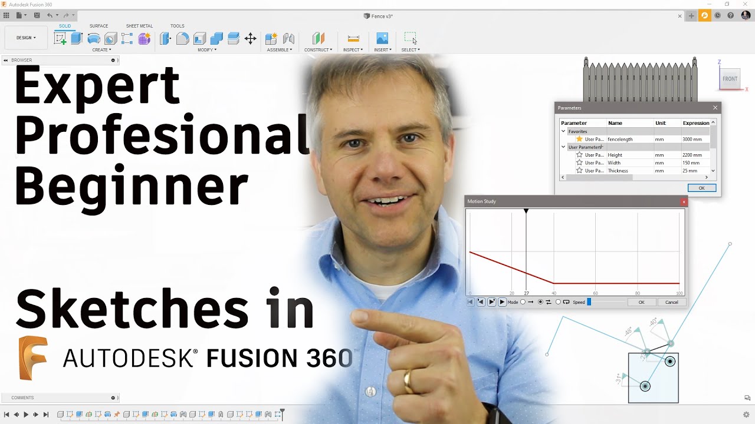This screenshot has width=755, height=424.
Task: Select the Move/Copy tool
Action: (250, 39)
